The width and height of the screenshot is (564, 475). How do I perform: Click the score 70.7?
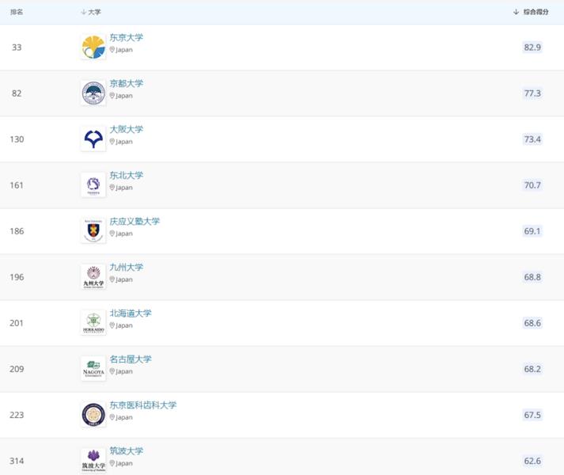point(532,185)
